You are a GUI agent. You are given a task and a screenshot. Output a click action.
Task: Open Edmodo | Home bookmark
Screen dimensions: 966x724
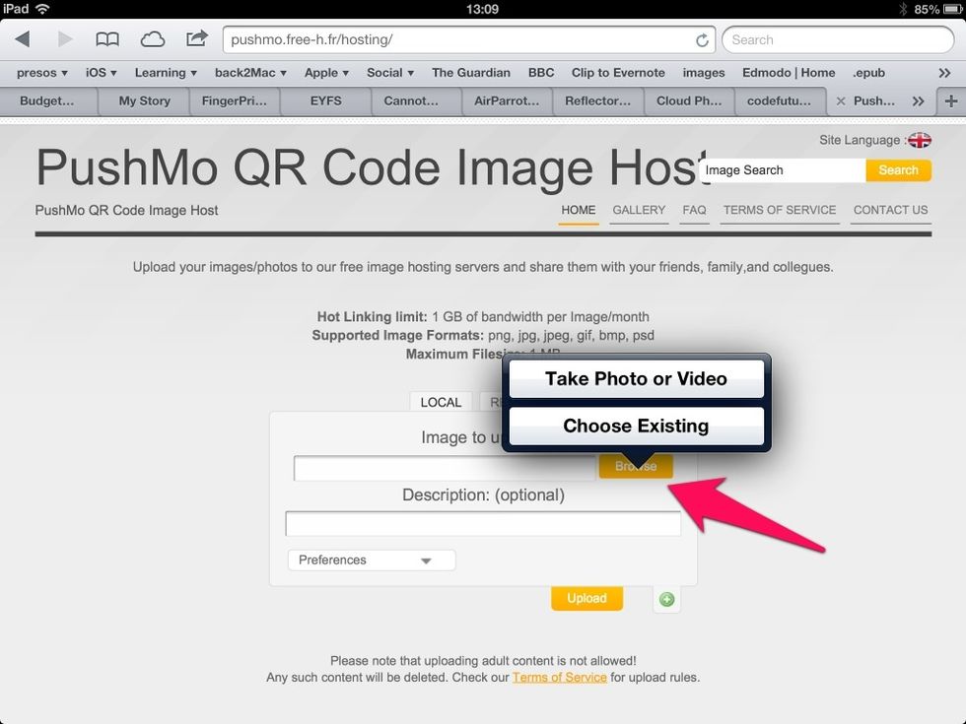(x=789, y=73)
